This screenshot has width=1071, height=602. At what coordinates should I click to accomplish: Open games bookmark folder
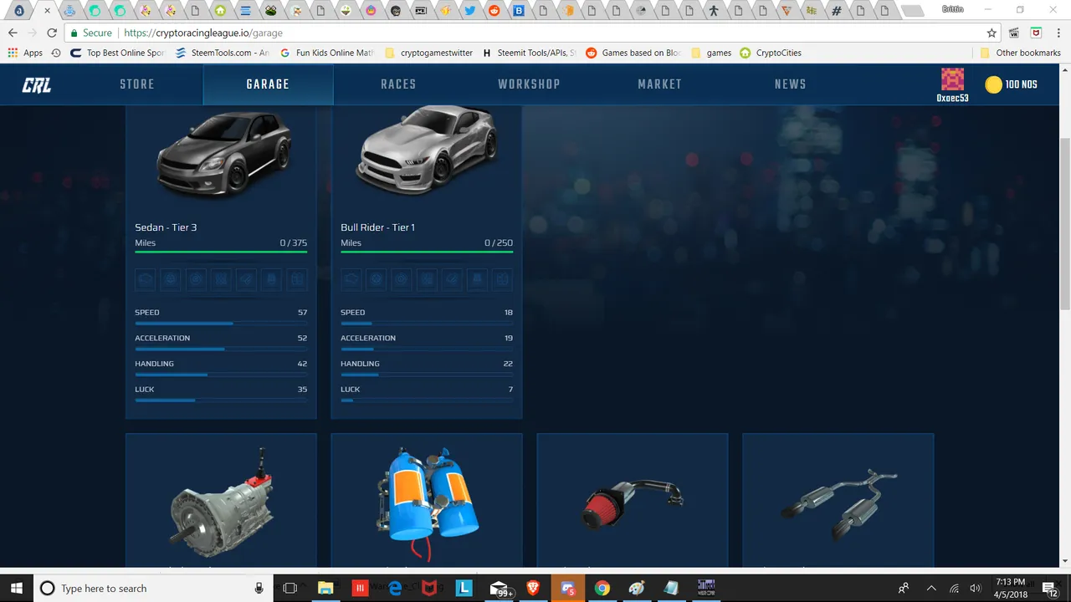click(711, 53)
